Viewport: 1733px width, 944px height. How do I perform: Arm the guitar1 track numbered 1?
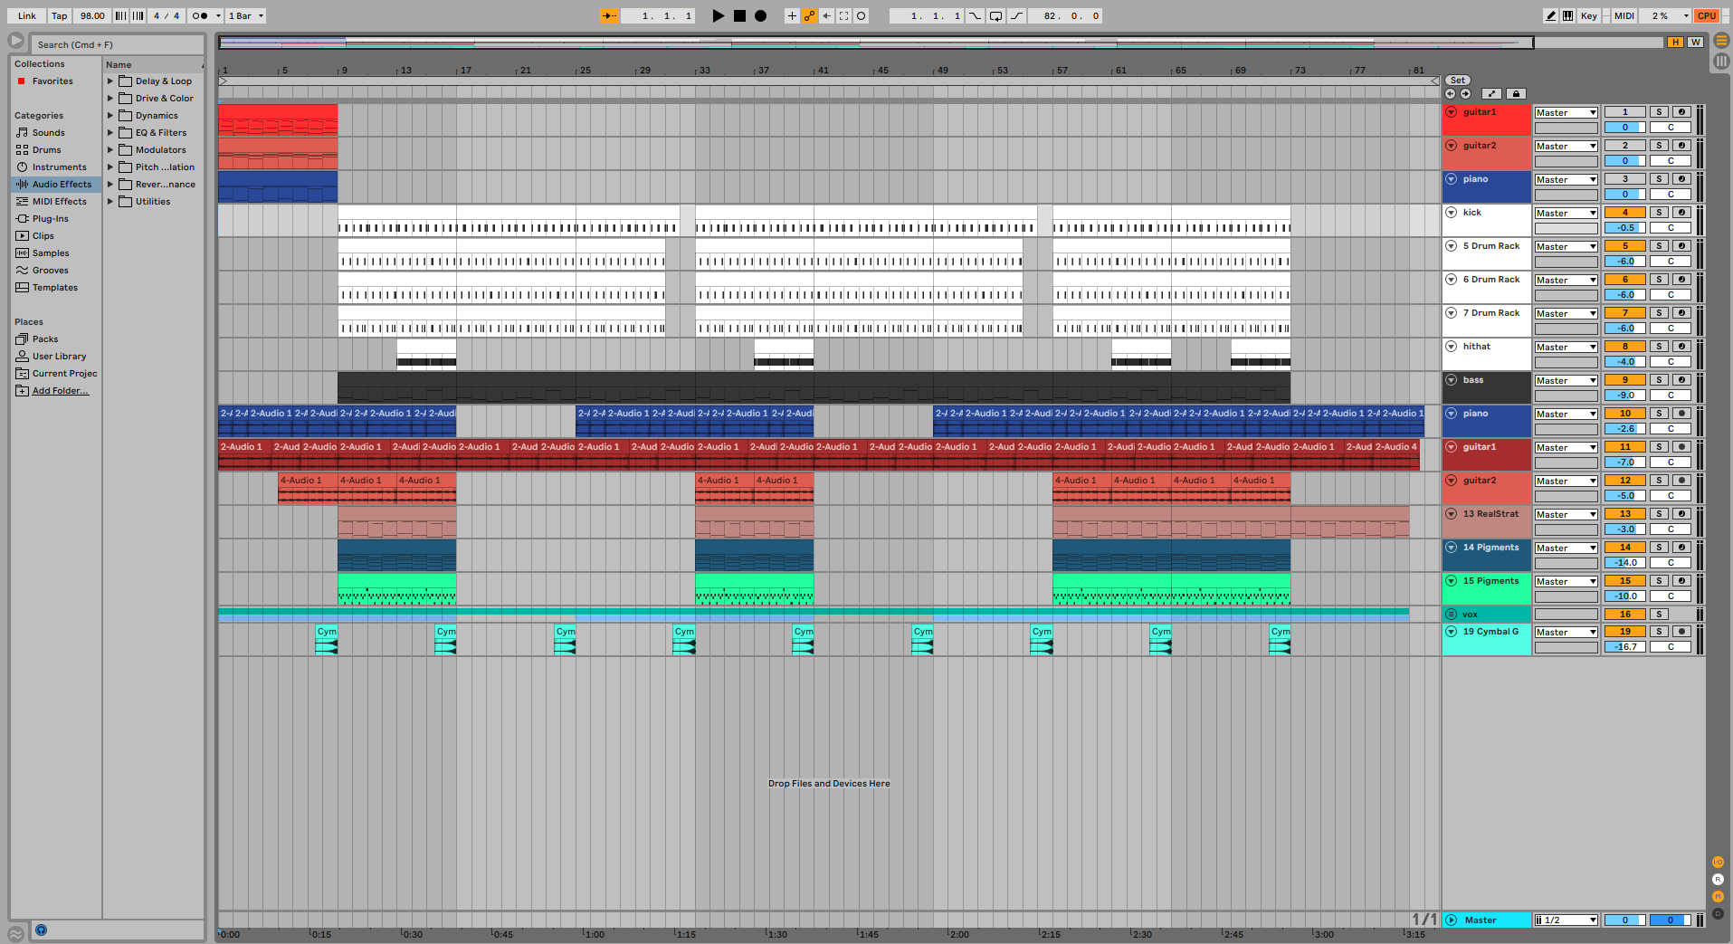[x=1681, y=111]
